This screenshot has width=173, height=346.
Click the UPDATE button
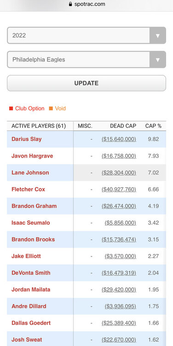[86, 83]
